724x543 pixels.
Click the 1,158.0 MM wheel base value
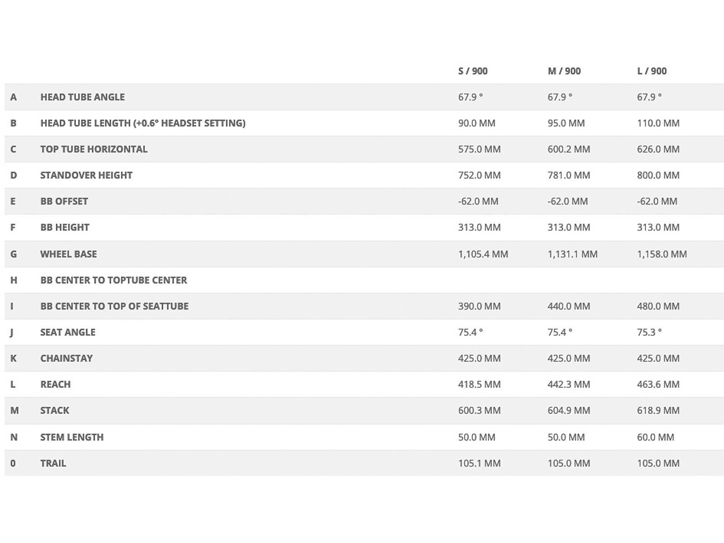point(662,254)
